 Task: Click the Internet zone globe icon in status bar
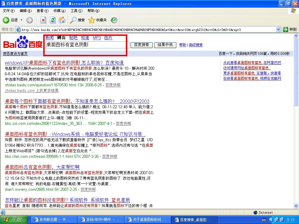[x=255, y=212]
